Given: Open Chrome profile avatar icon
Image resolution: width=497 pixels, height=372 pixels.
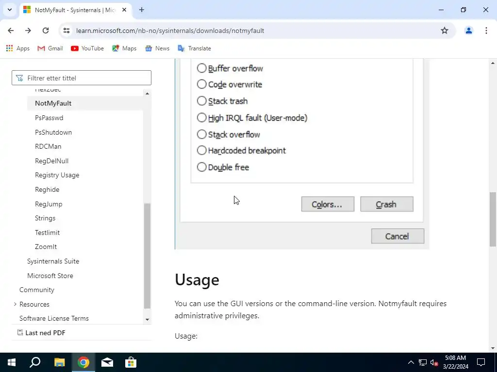Looking at the screenshot, I should click(x=468, y=31).
